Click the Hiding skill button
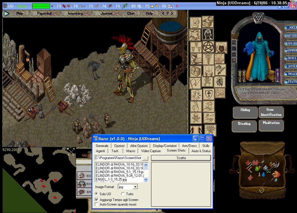The image size is (297, 213). click(245, 112)
